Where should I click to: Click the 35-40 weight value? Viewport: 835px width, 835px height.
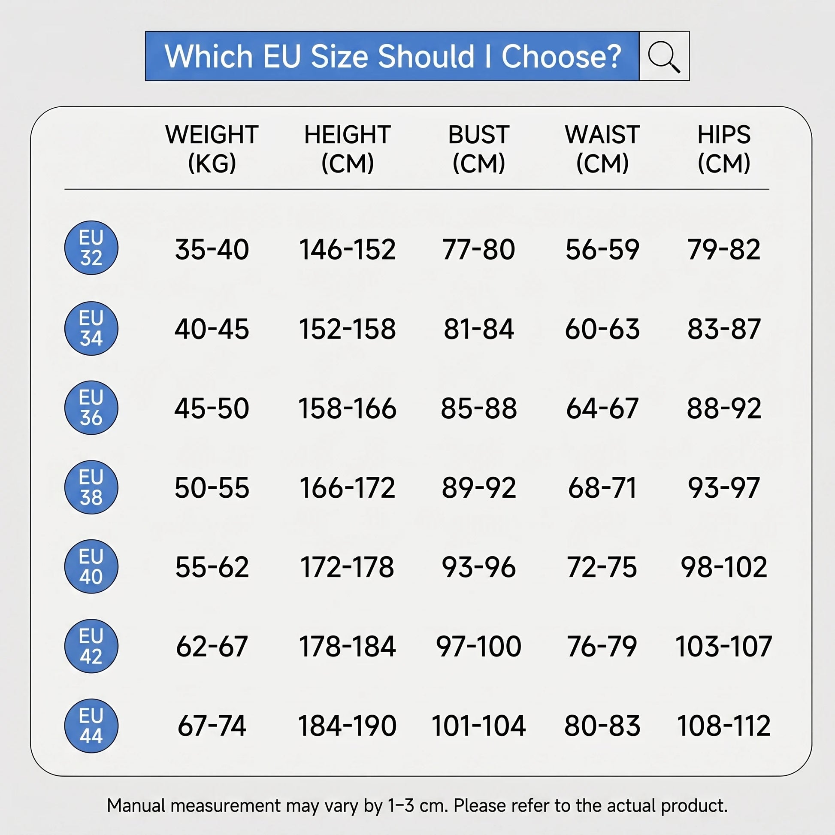[212, 249]
